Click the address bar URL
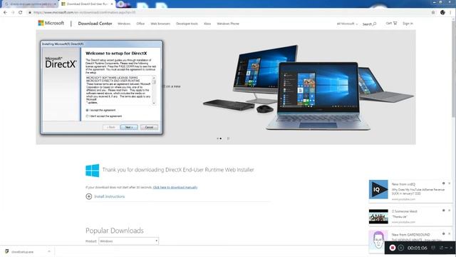Viewport: 456px width, 257px height. point(84,12)
